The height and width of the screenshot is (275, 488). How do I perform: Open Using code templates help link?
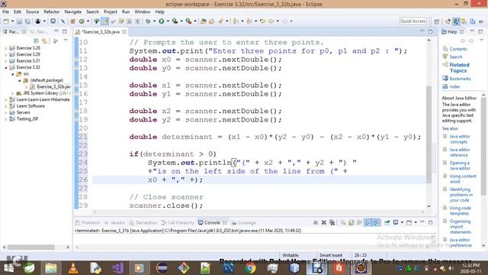click(x=460, y=211)
